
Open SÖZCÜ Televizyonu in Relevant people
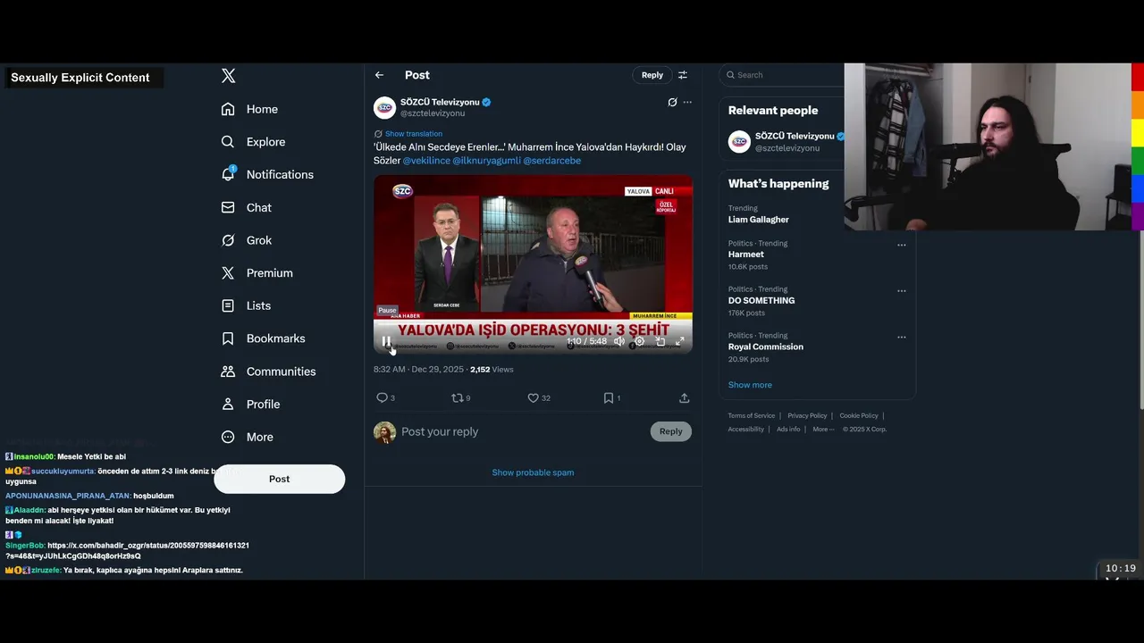tap(795, 137)
